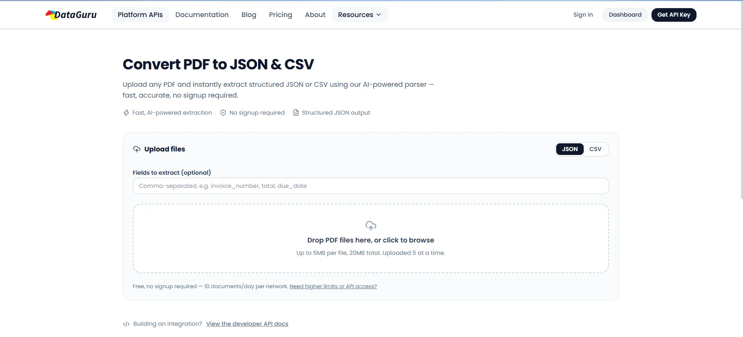Click the Fields to extract (optional) label
Screen dimensions: 743x337
(x=172, y=173)
